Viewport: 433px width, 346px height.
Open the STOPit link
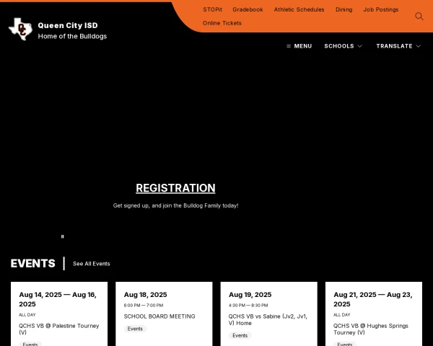213,9
